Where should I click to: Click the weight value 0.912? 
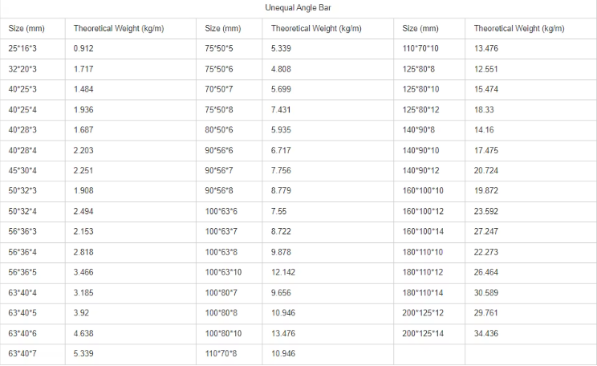pyautogui.click(x=83, y=48)
